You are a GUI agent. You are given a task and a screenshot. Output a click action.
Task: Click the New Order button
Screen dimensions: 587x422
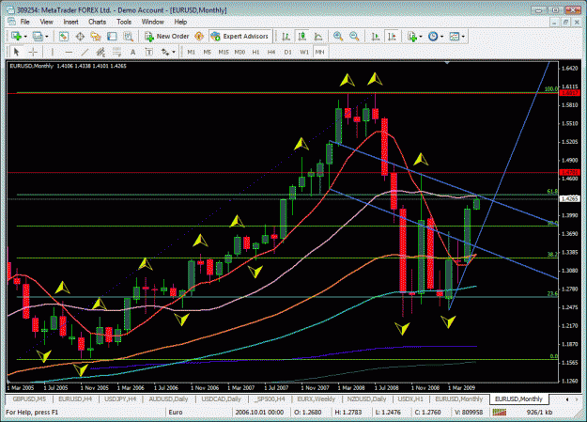coord(168,37)
